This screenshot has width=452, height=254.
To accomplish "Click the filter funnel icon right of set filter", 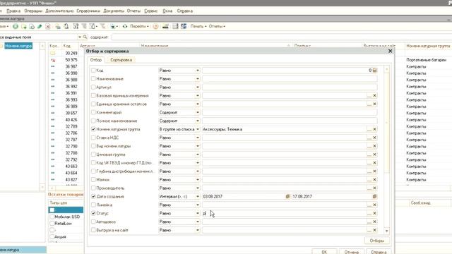I will pyautogui.click(x=84, y=27).
